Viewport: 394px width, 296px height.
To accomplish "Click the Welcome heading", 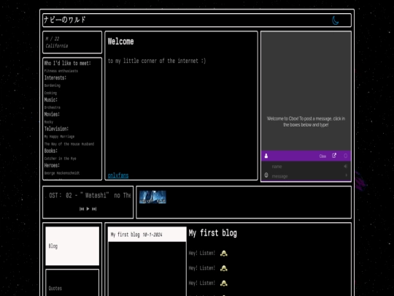I will 120,42.
